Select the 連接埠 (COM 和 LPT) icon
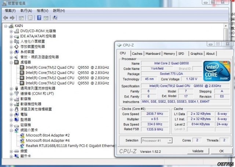 17,94
